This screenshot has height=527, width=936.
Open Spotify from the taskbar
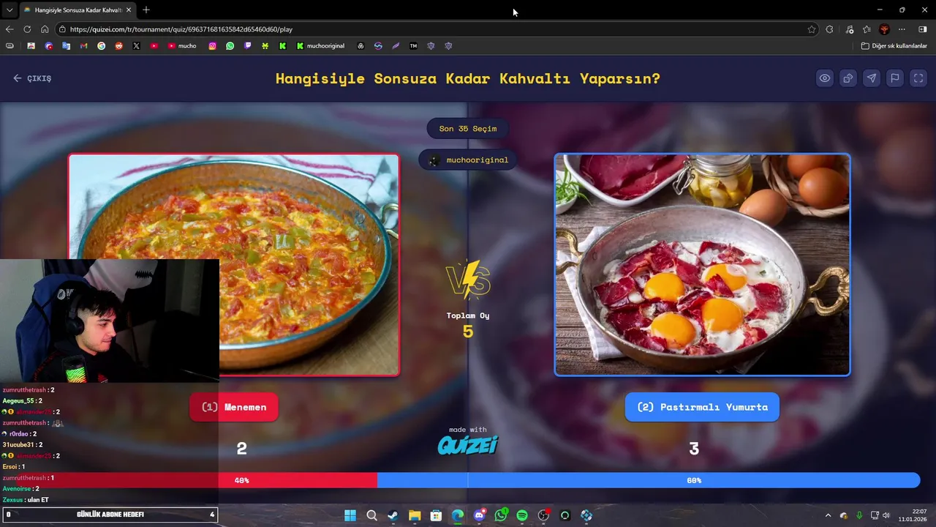[522, 515]
